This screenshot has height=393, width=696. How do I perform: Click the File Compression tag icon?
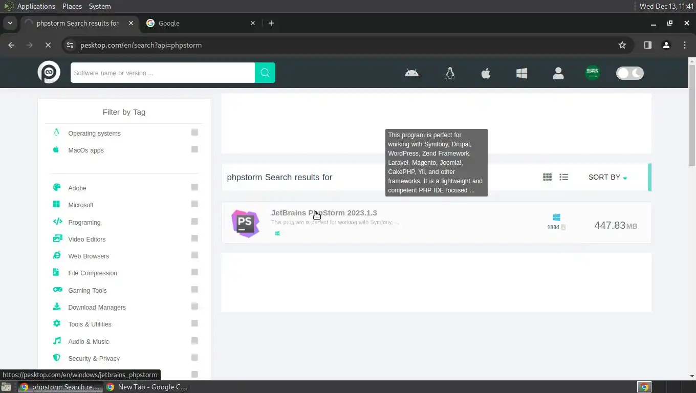(x=56, y=272)
